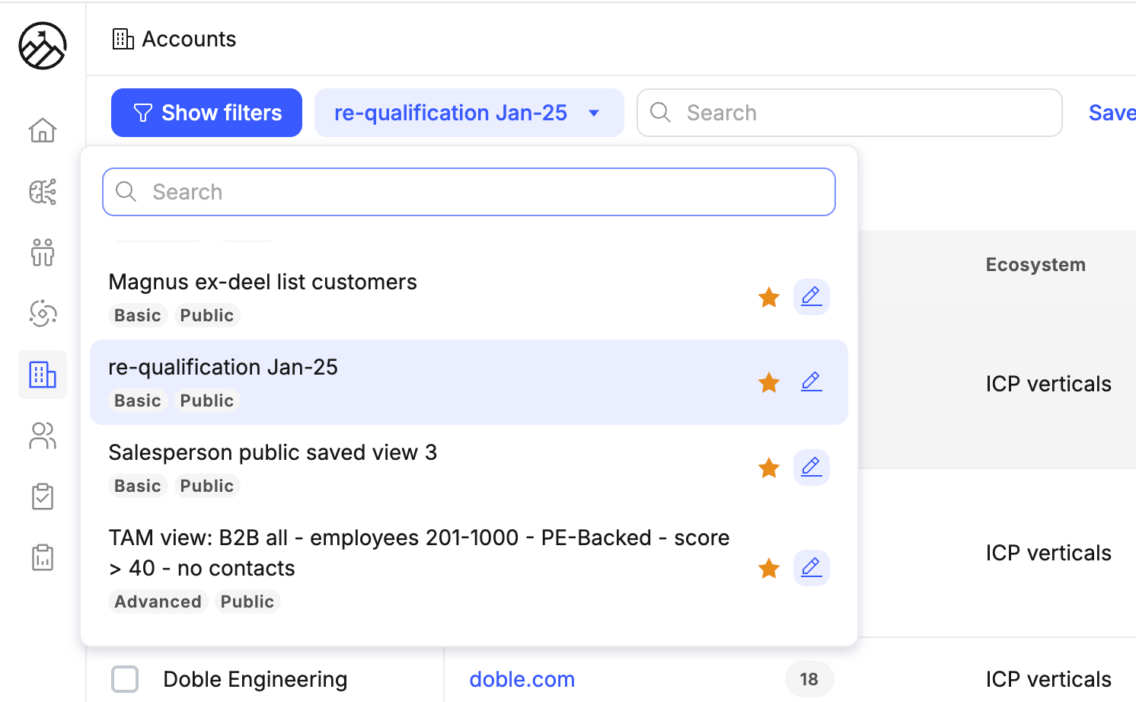Click the saved views Search field in dropdown

point(468,192)
